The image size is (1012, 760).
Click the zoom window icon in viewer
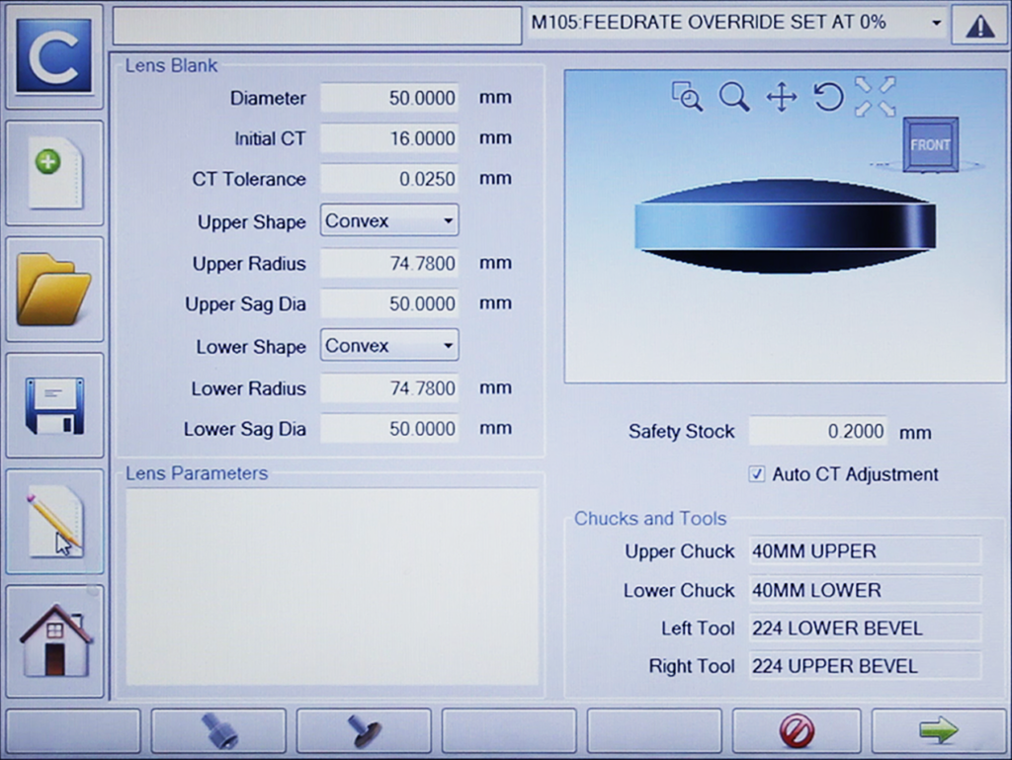tap(687, 97)
